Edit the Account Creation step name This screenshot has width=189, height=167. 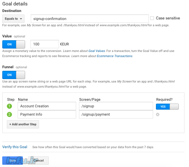pos(47,106)
